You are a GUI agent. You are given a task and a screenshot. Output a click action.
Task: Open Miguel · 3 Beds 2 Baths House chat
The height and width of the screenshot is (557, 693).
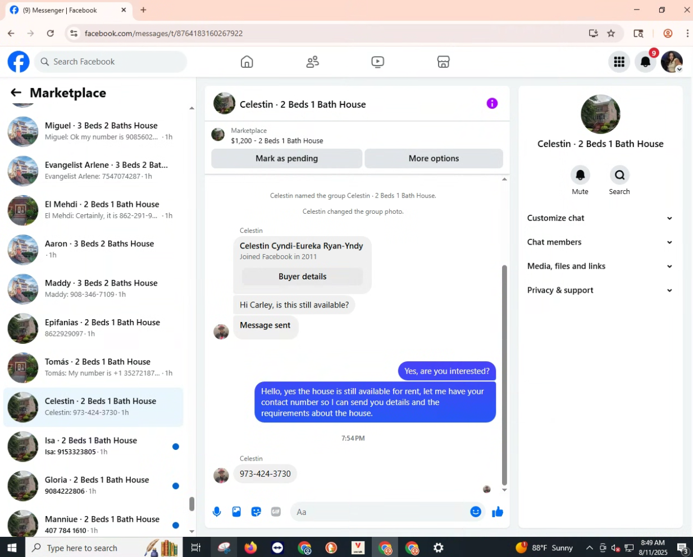(x=93, y=131)
